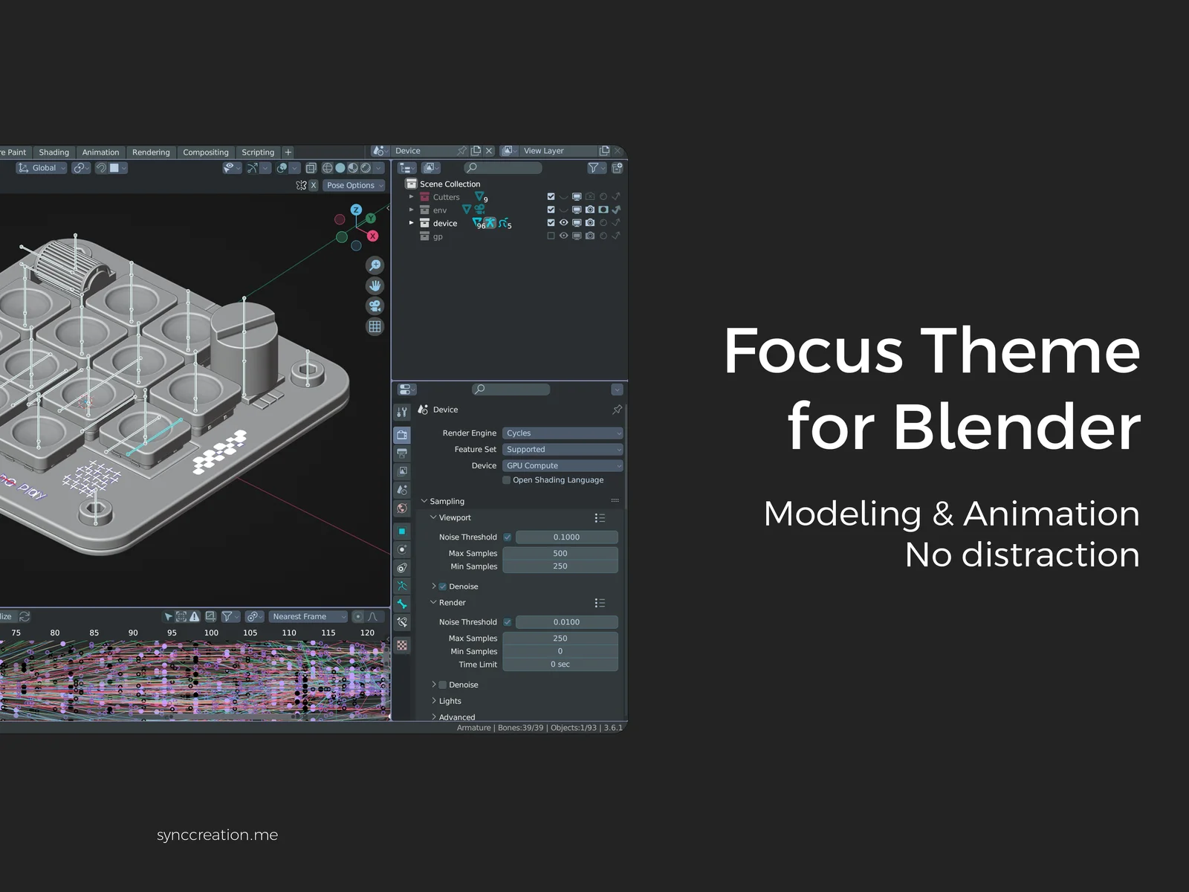Click the outliner search field

(x=505, y=168)
